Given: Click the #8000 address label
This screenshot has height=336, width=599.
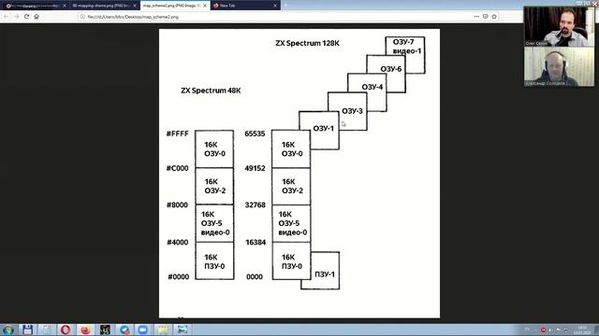Looking at the screenshot, I should tap(177, 205).
